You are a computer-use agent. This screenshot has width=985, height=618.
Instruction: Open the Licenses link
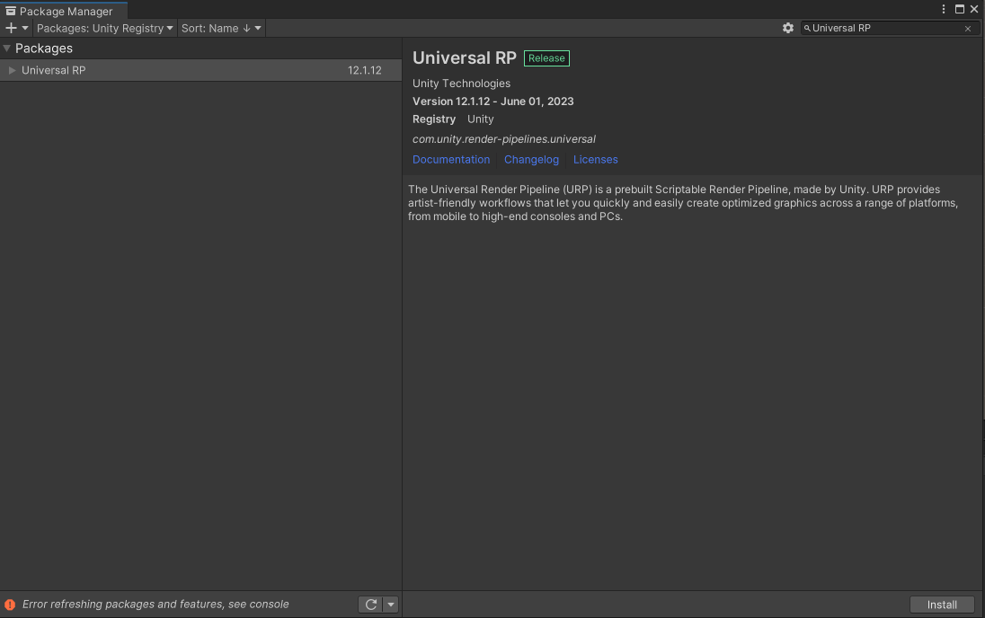(x=596, y=160)
